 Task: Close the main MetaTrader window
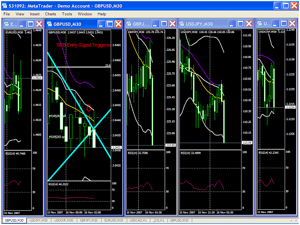pos(294,6)
